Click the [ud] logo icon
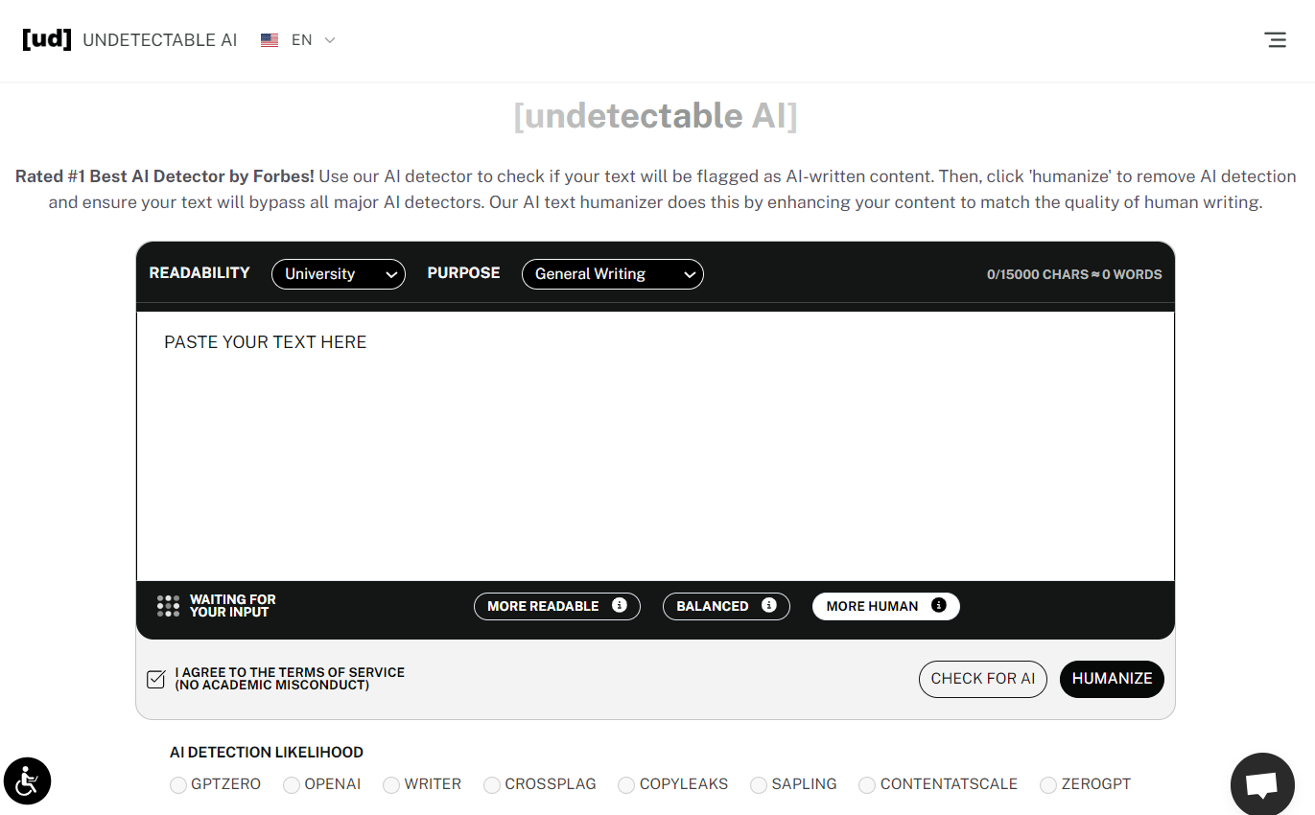This screenshot has height=815, width=1315. coord(47,39)
